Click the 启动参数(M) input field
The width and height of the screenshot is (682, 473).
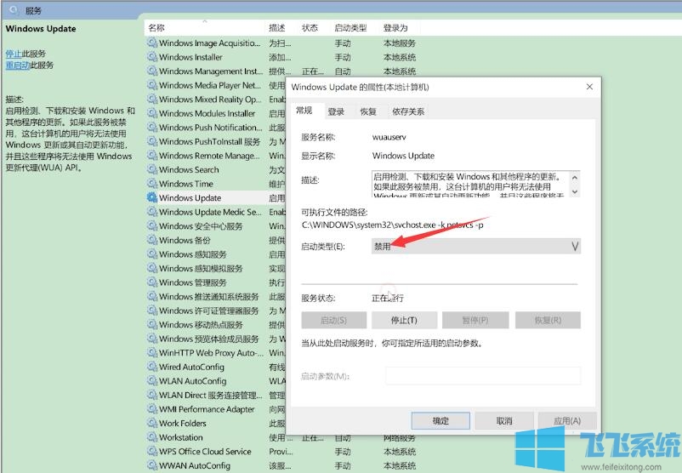[x=483, y=376]
